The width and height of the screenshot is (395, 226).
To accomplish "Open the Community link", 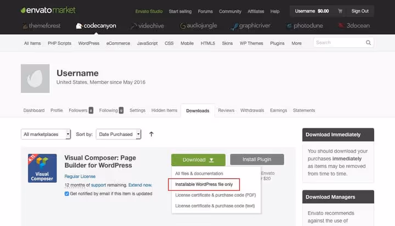I will click(230, 12).
